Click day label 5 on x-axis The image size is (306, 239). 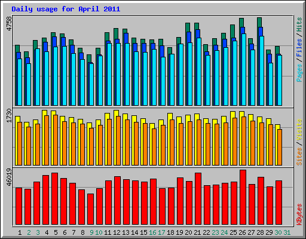point(56,232)
